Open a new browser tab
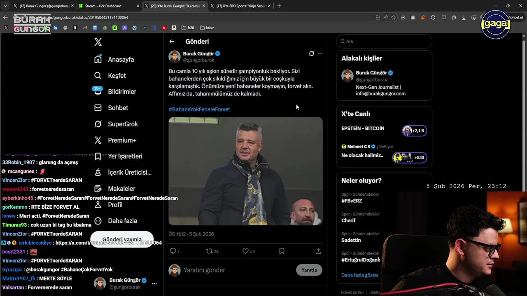This screenshot has height=296, width=527. point(279,6)
